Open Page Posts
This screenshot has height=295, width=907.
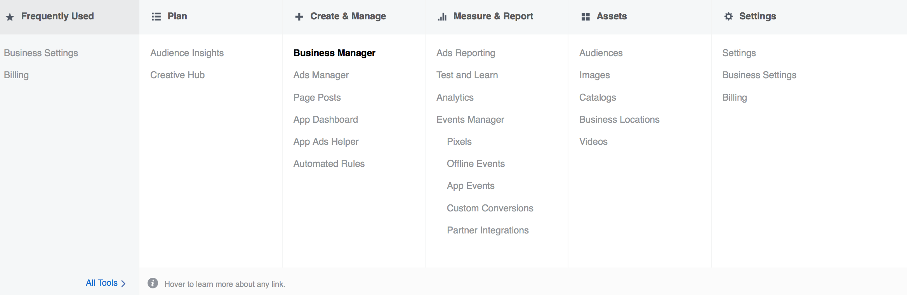click(x=317, y=98)
